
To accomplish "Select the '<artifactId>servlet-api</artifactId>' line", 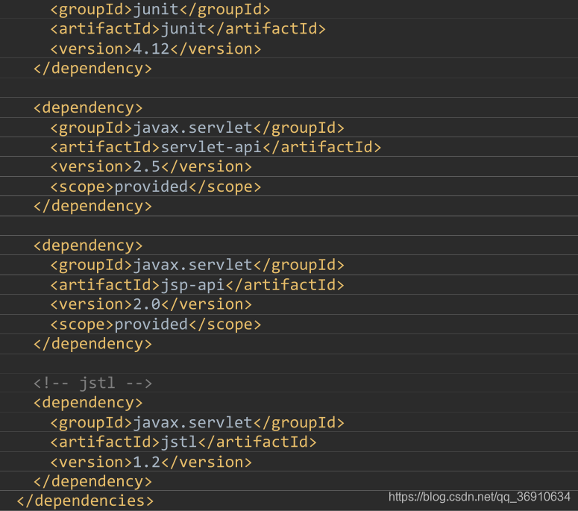I will tap(216, 148).
